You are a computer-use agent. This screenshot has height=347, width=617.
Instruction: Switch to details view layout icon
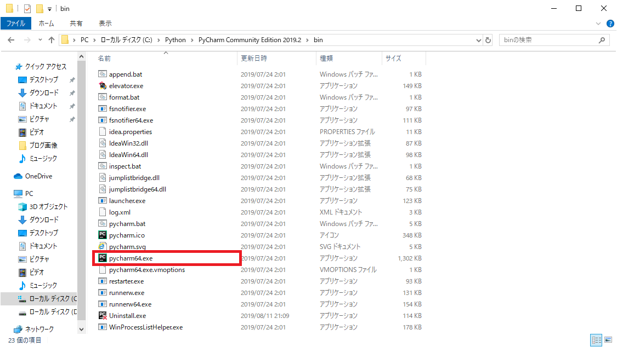tap(597, 339)
